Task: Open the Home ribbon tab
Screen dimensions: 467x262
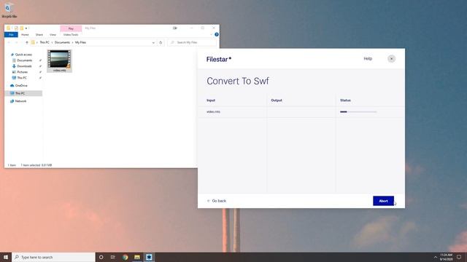Action: pos(25,35)
